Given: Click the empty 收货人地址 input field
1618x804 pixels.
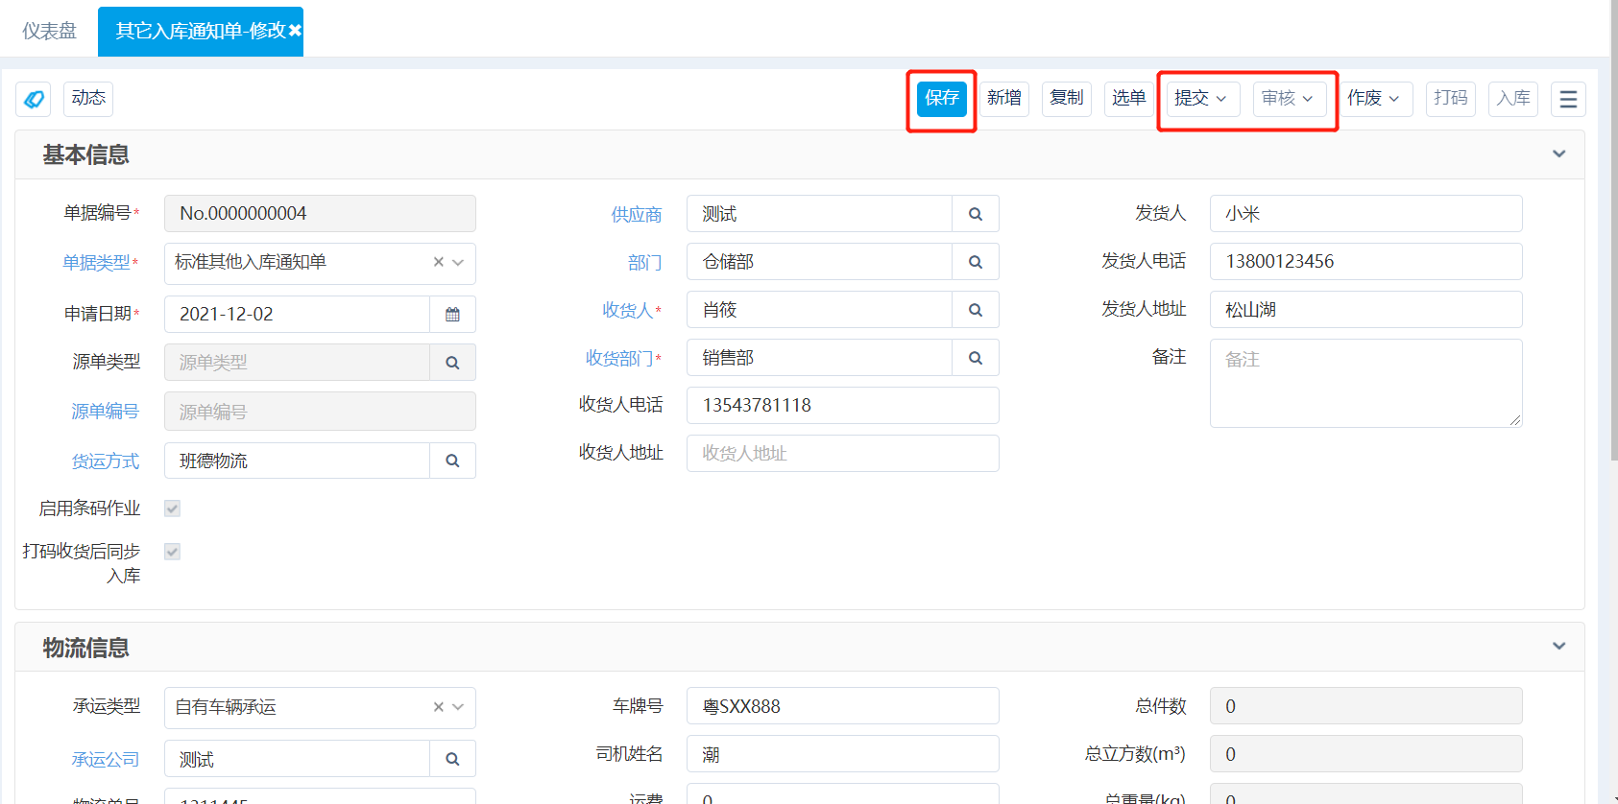Looking at the screenshot, I should coord(843,454).
